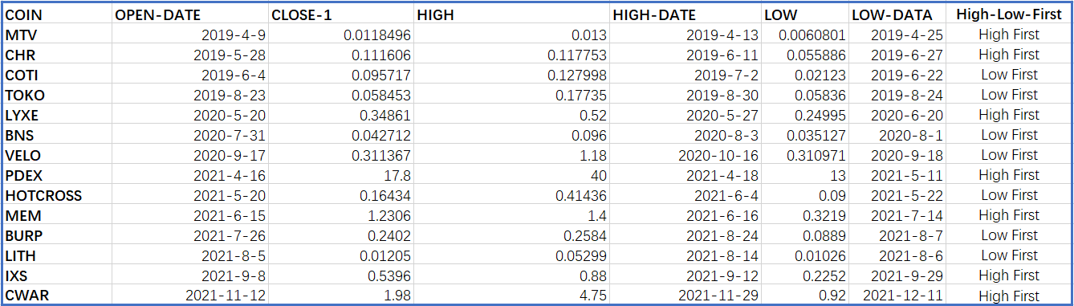Click low value 0.24995

820,115
